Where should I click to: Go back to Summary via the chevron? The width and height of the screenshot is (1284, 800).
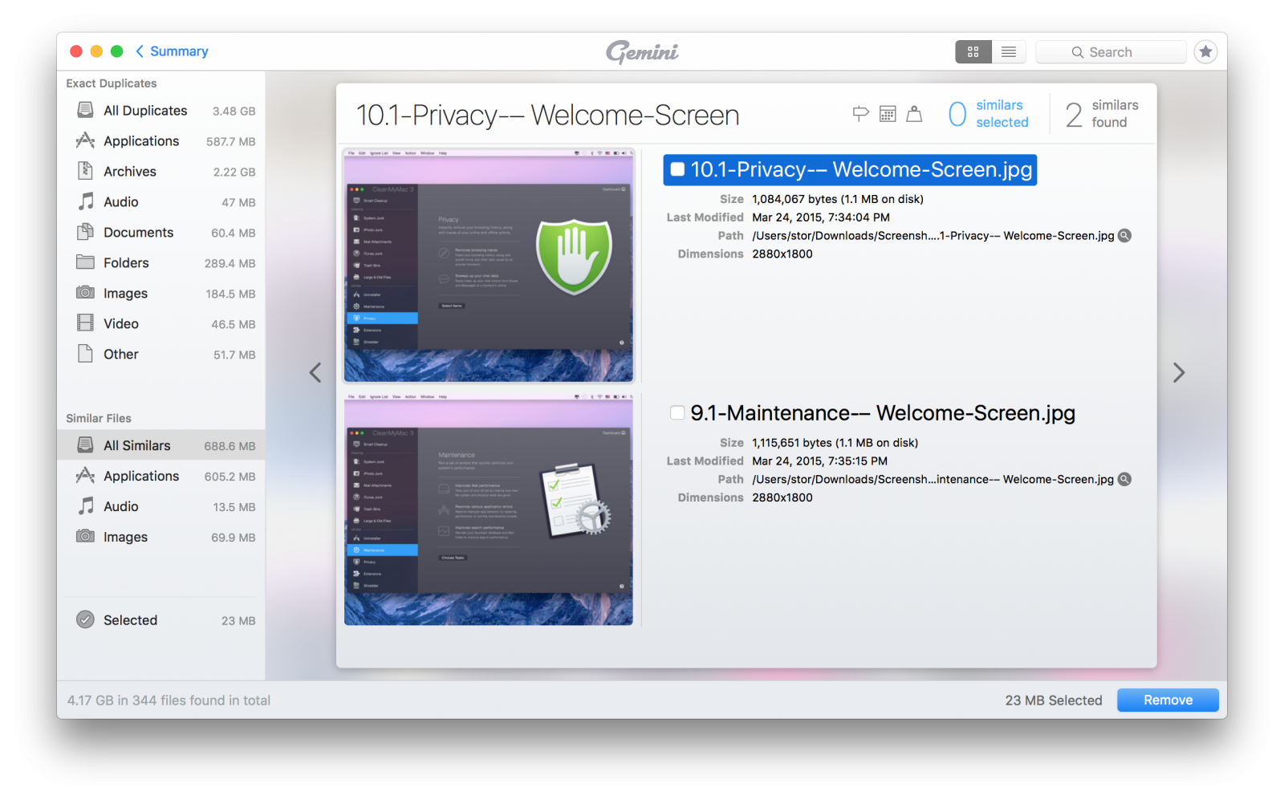point(172,51)
